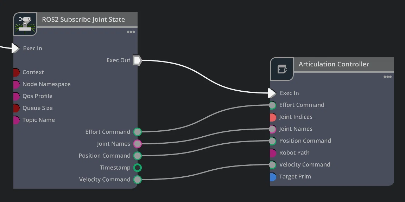Viewport: 405px width, 202px height.
Task: Click the Target Prim input port
Action: (x=272, y=177)
